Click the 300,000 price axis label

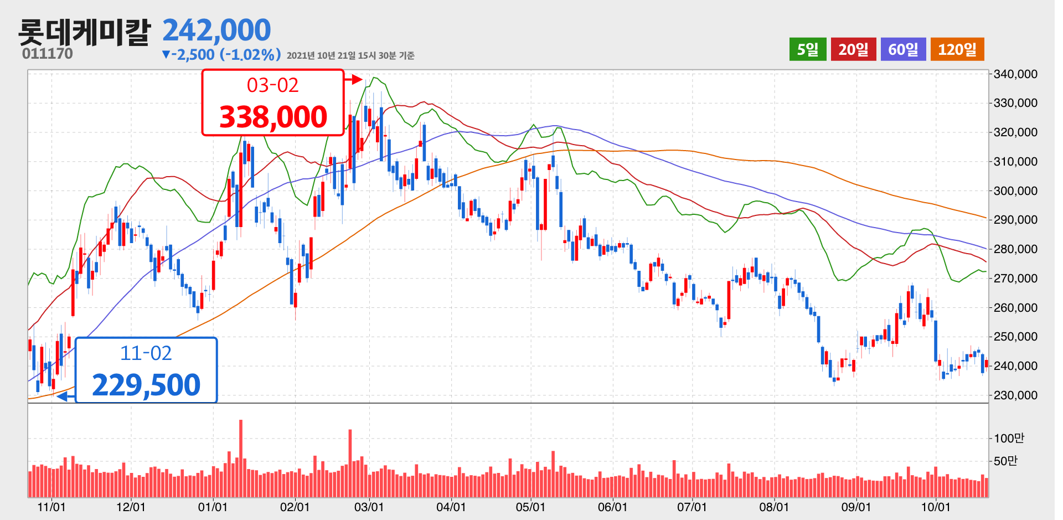[1016, 191]
